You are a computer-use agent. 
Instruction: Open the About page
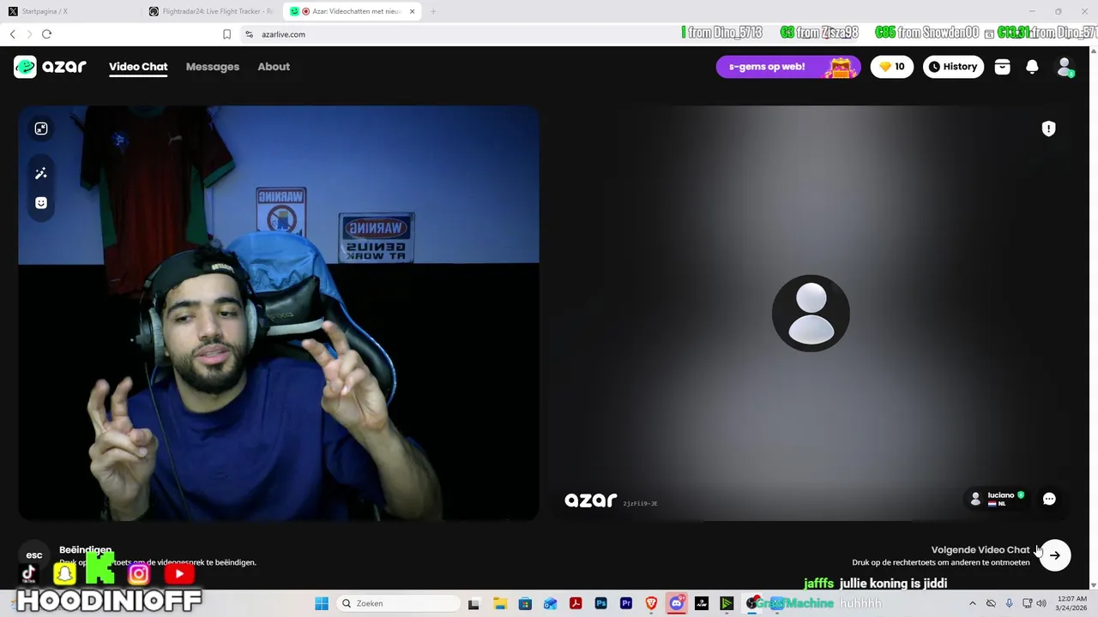274,67
